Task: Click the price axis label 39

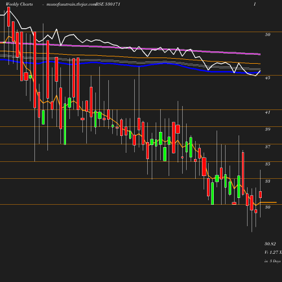Action: tap(267, 129)
